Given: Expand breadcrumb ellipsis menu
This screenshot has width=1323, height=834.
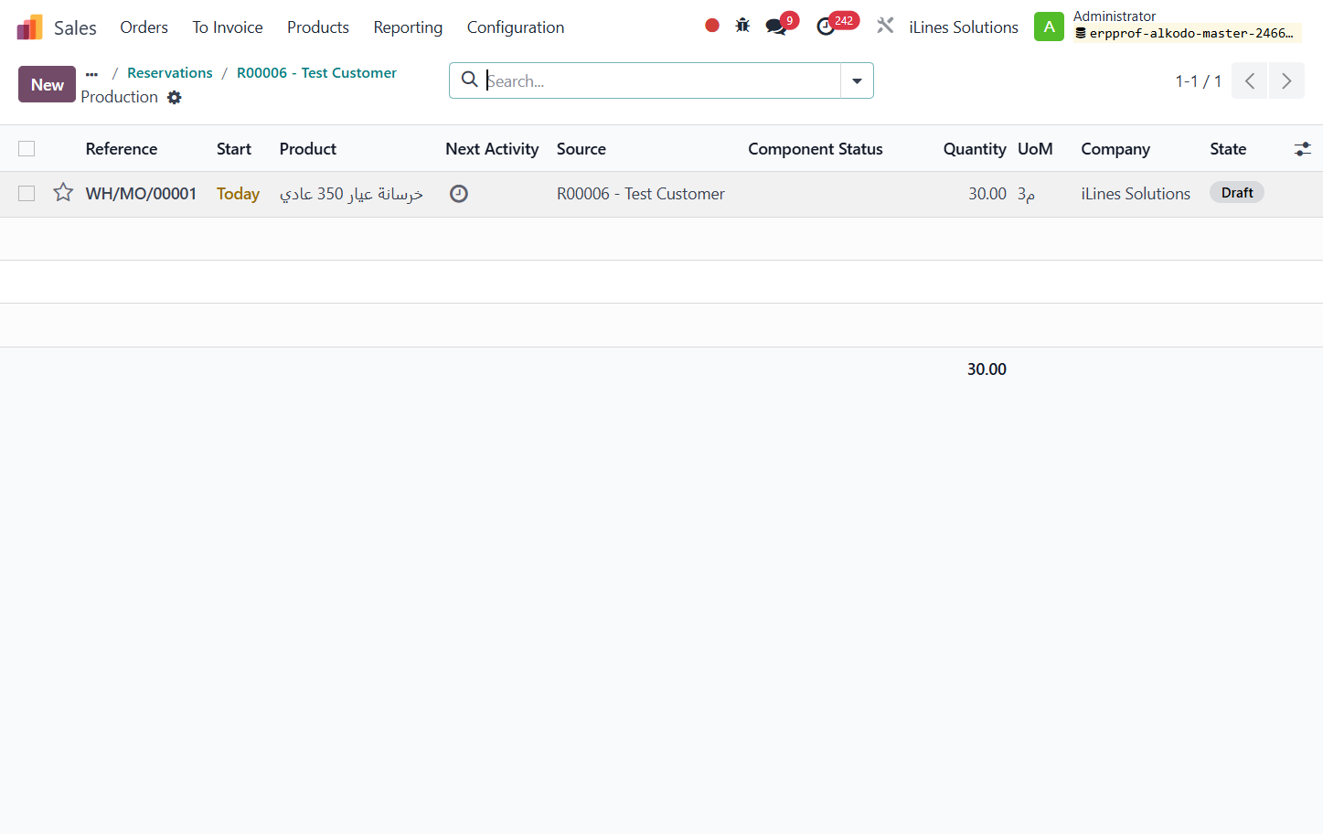Looking at the screenshot, I should (x=91, y=74).
